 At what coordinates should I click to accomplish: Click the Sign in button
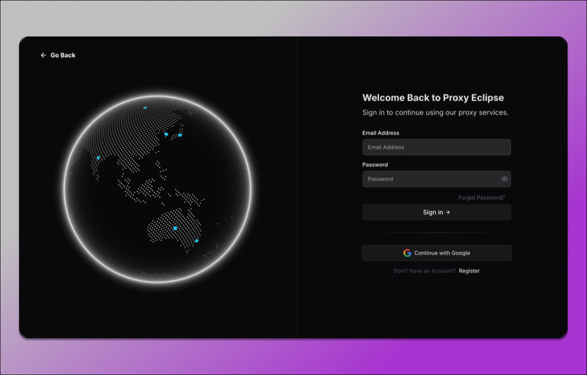436,212
